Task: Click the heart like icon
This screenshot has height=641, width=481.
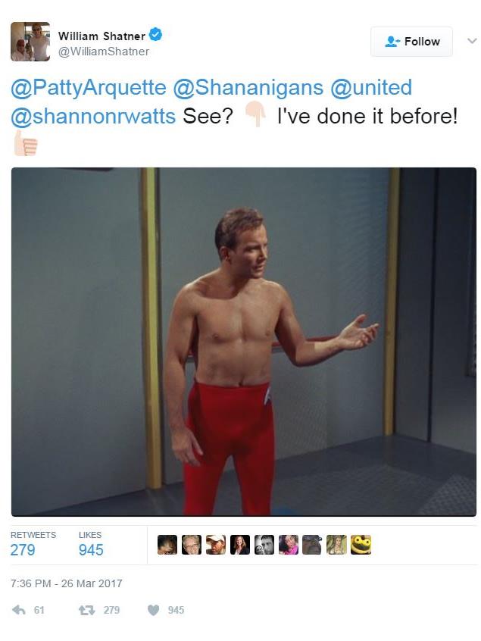Action: point(153,611)
